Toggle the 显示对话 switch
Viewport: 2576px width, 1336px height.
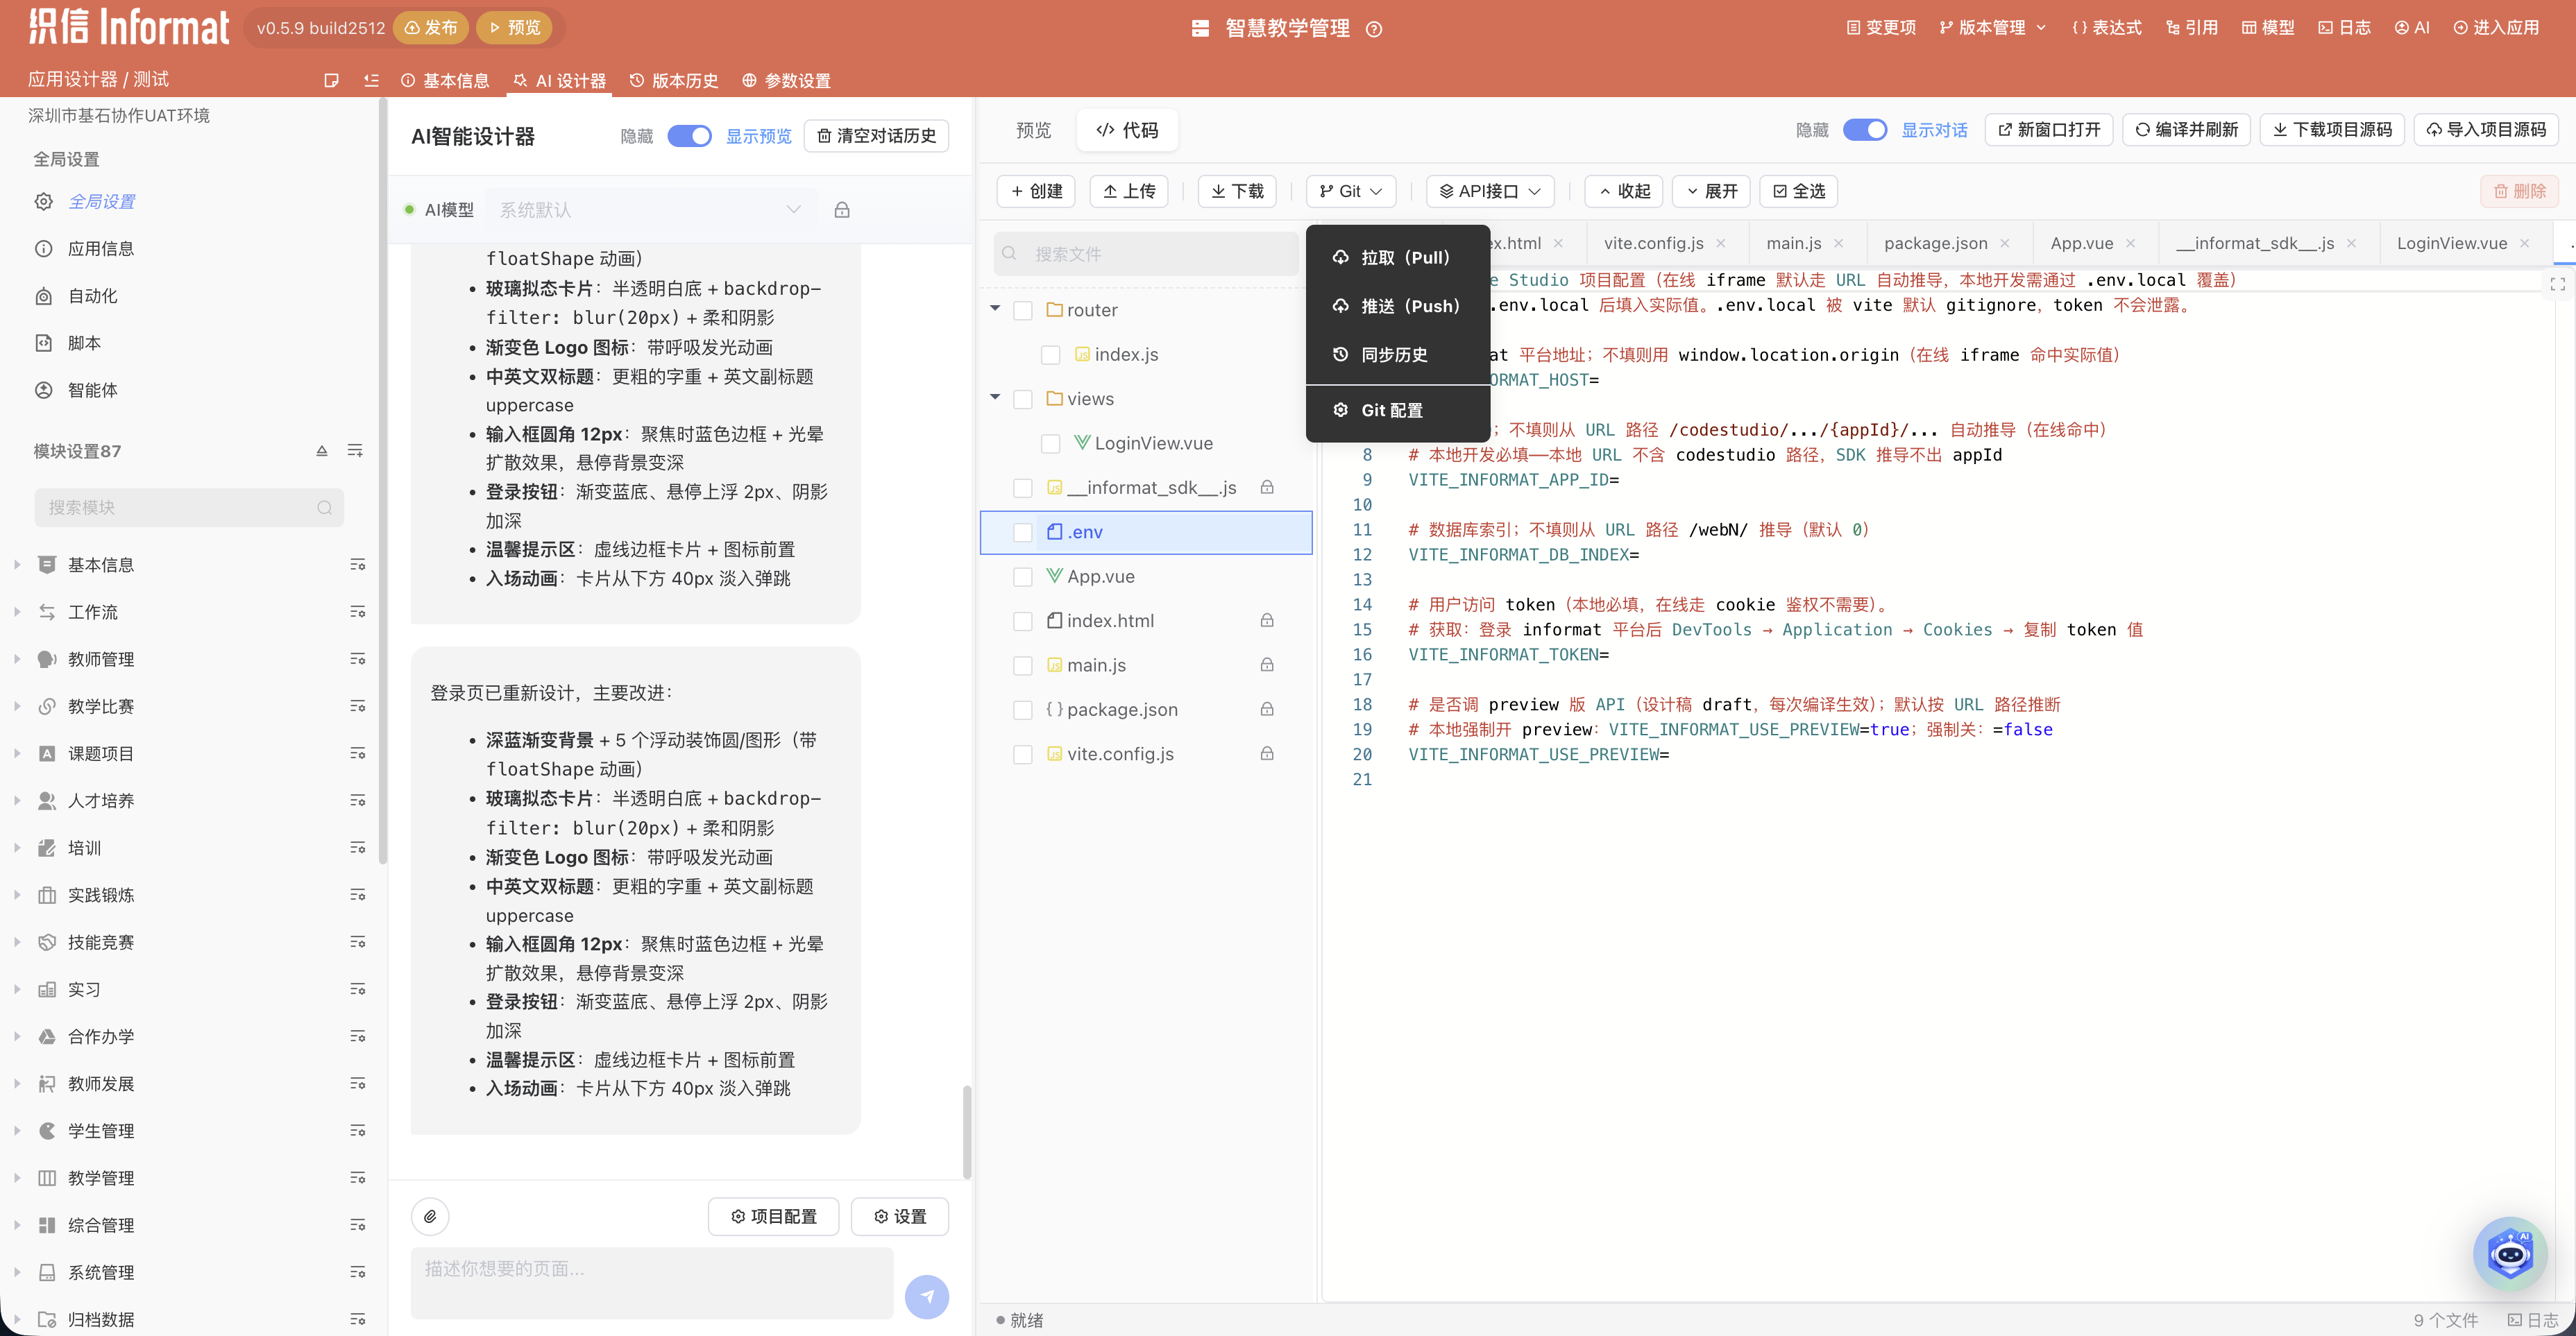tap(1864, 130)
